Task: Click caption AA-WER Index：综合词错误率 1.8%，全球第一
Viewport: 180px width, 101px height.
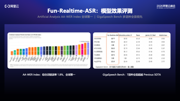Action: 49,75
